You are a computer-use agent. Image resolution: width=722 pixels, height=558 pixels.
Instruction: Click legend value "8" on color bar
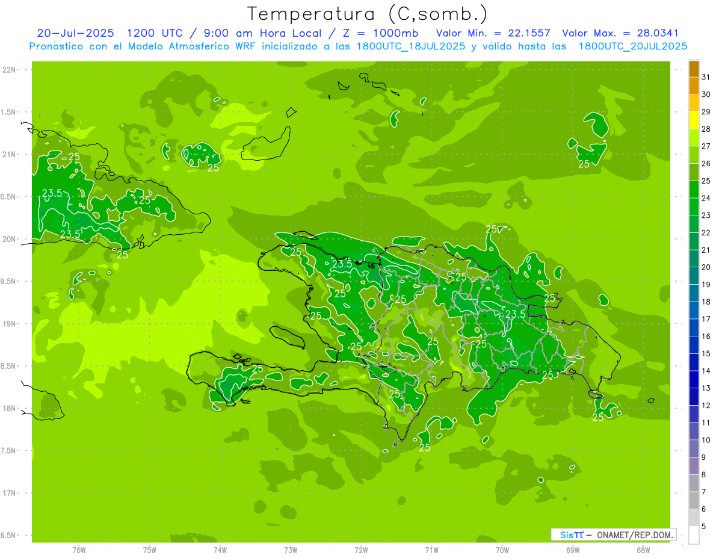coord(703,475)
